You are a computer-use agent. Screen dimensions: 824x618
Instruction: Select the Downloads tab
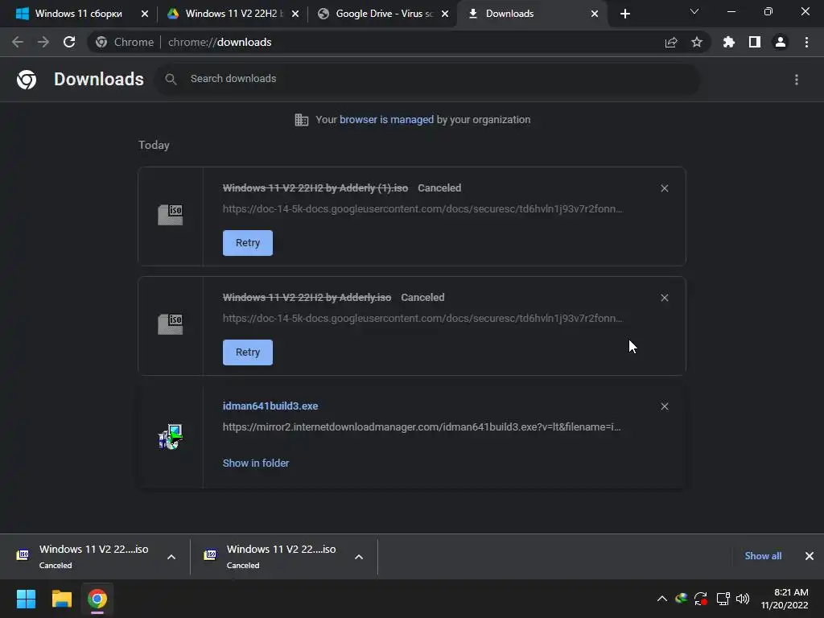532,14
